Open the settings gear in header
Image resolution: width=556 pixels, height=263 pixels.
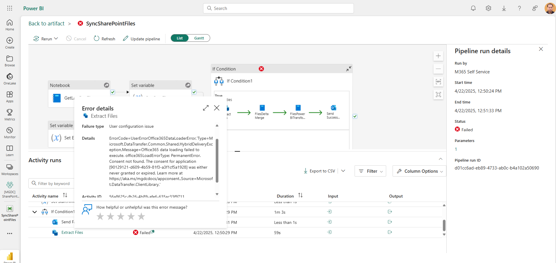(488, 8)
